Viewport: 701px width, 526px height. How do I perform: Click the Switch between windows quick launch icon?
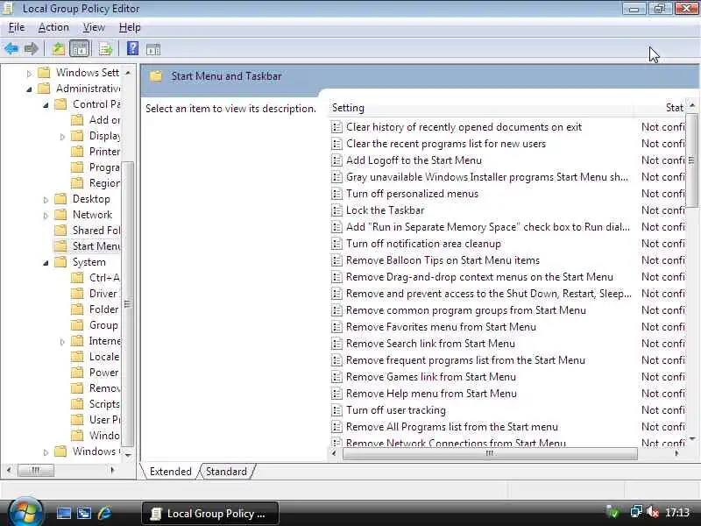click(x=84, y=513)
